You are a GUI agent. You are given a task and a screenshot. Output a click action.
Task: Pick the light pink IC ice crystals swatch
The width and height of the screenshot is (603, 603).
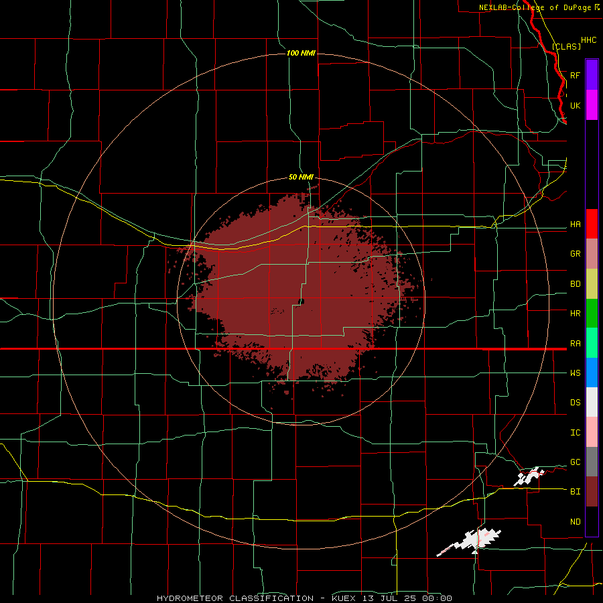coord(592,432)
